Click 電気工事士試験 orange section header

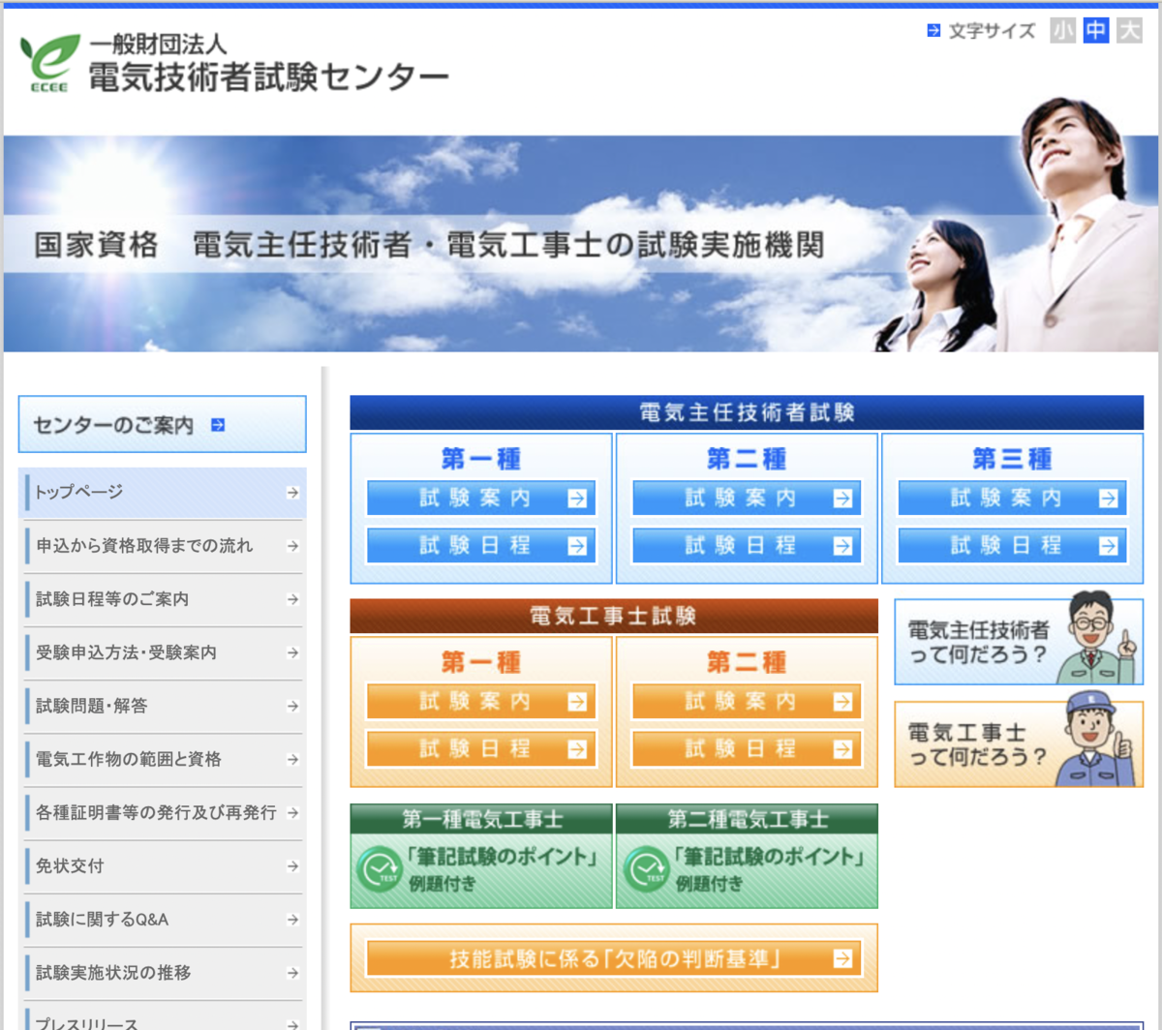[x=614, y=616]
